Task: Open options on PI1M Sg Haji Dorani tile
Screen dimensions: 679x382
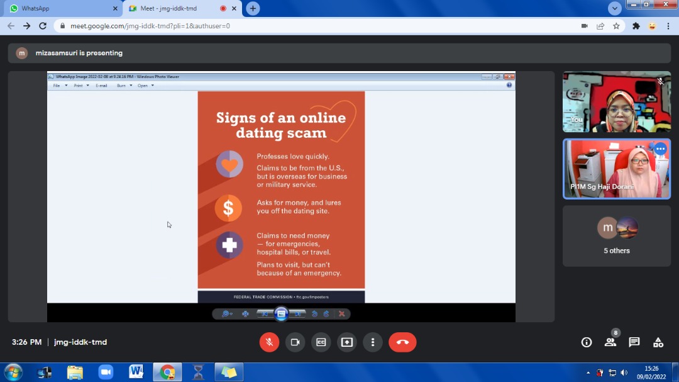Action: [660, 149]
